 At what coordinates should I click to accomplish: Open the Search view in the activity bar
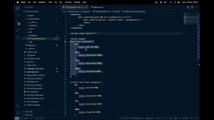pos(18,15)
